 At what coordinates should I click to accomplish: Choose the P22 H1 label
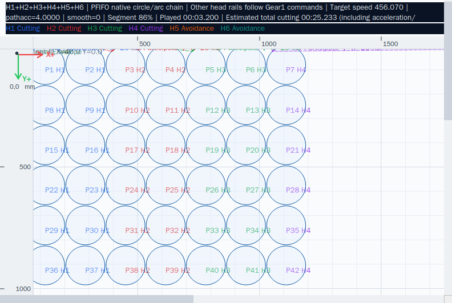coord(57,190)
